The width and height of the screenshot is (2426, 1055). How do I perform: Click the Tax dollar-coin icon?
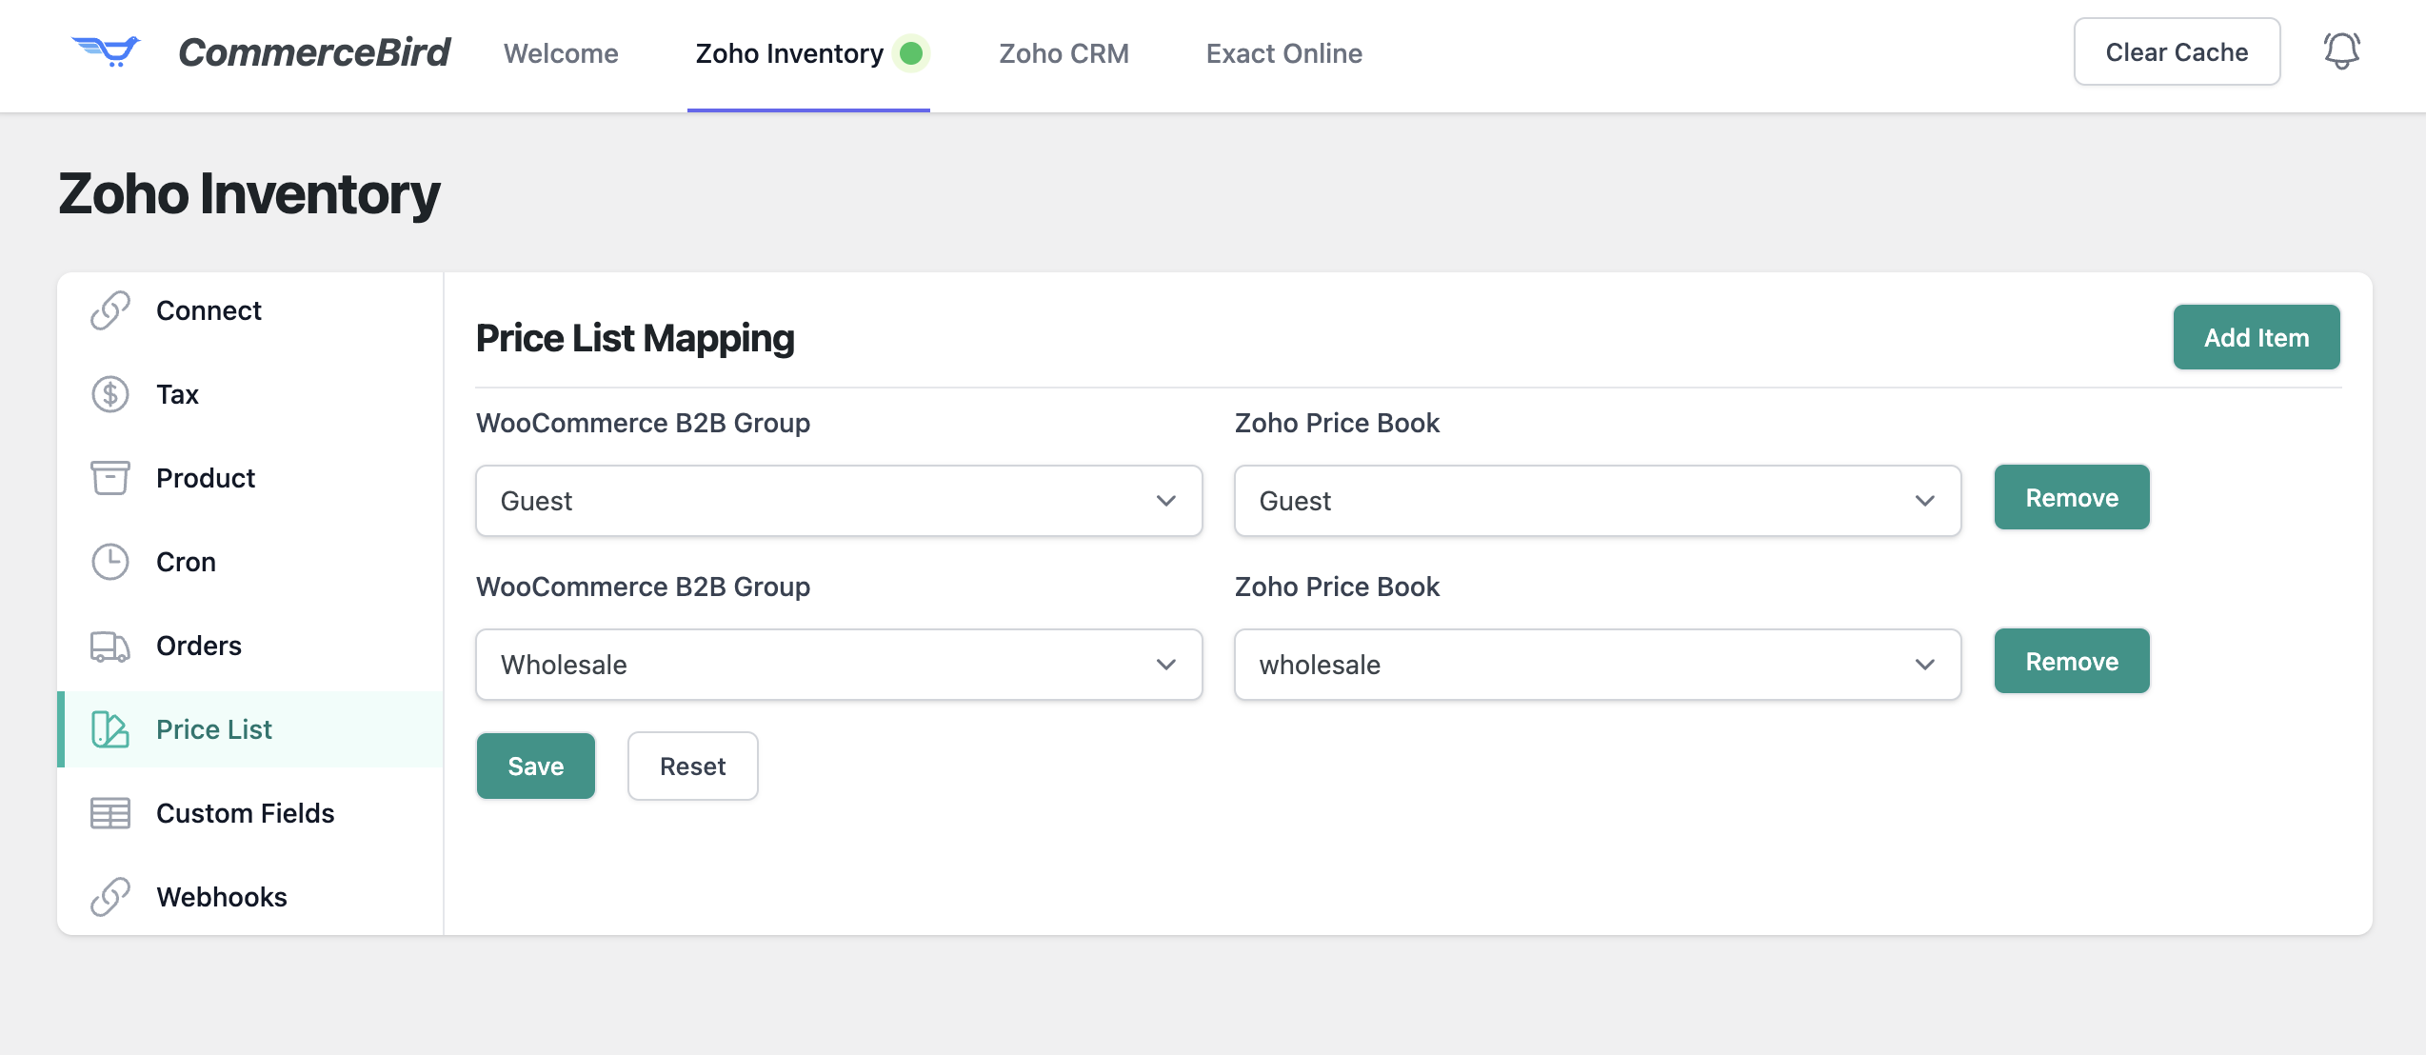coord(110,394)
